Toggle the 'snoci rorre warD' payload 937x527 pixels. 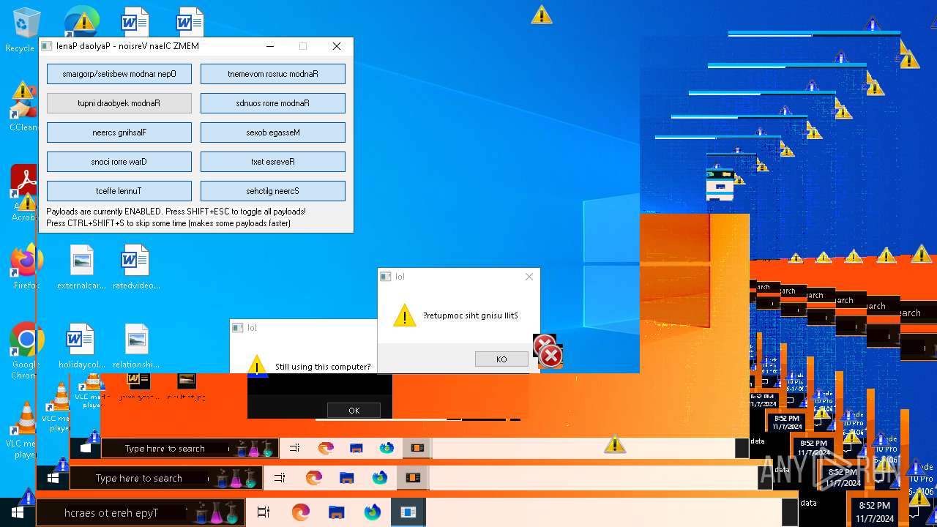119,162
